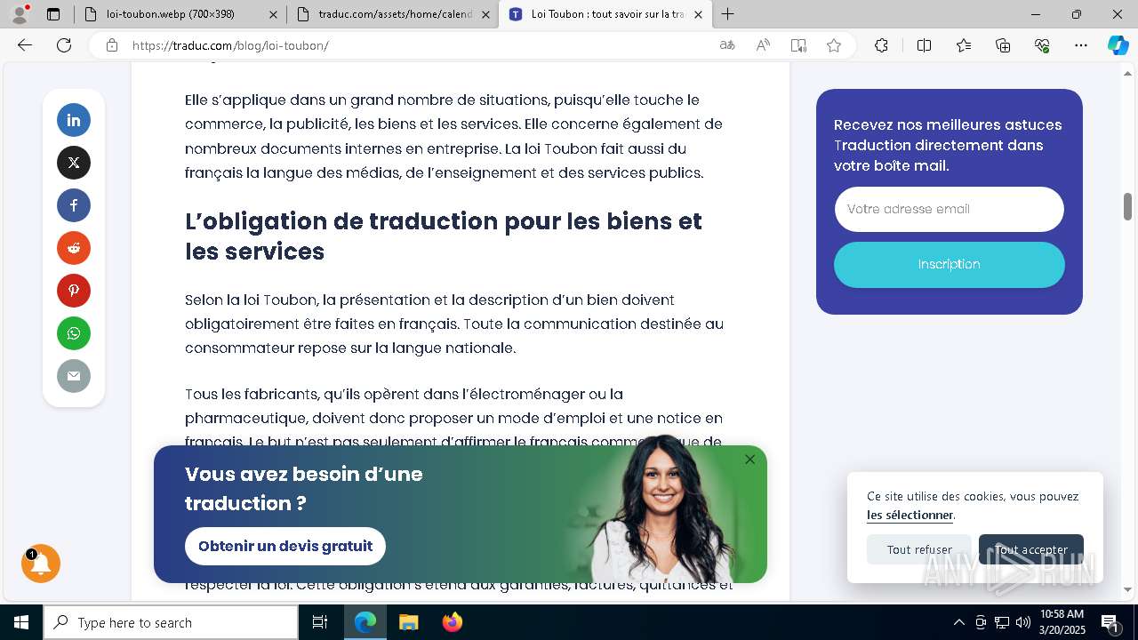Share article by email icon
The height and width of the screenshot is (640, 1138).
(x=74, y=376)
